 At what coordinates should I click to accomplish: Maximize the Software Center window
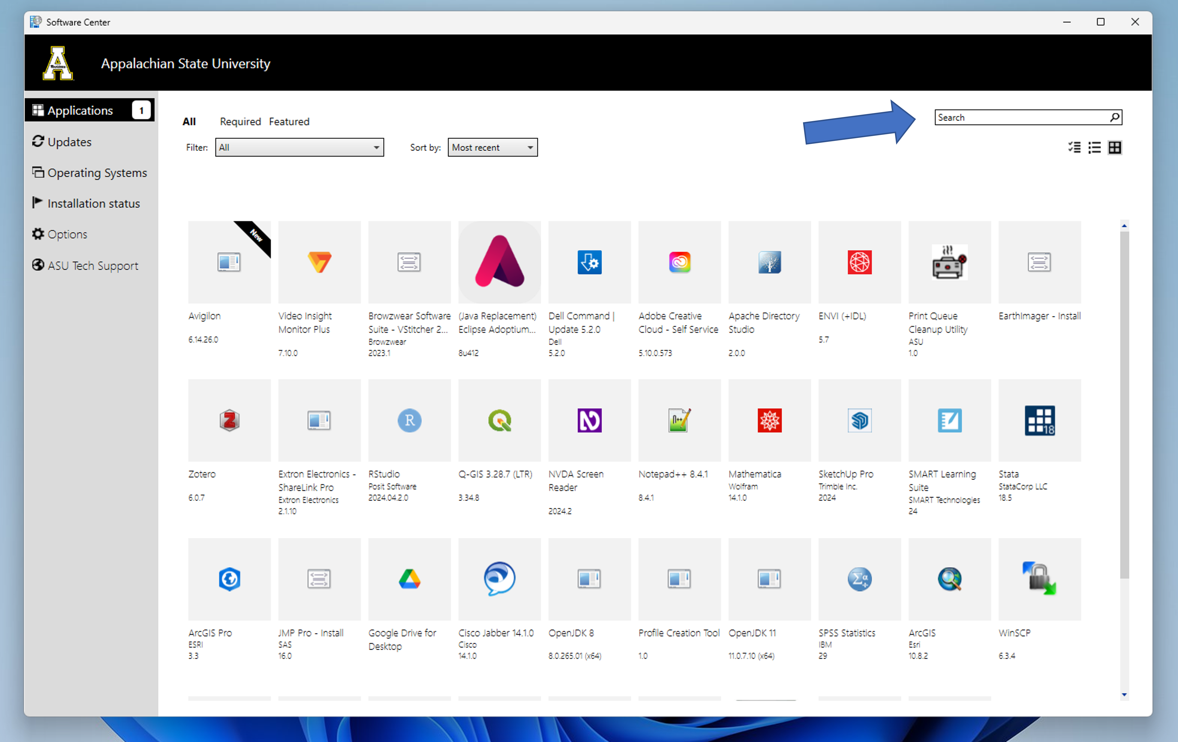1101,22
